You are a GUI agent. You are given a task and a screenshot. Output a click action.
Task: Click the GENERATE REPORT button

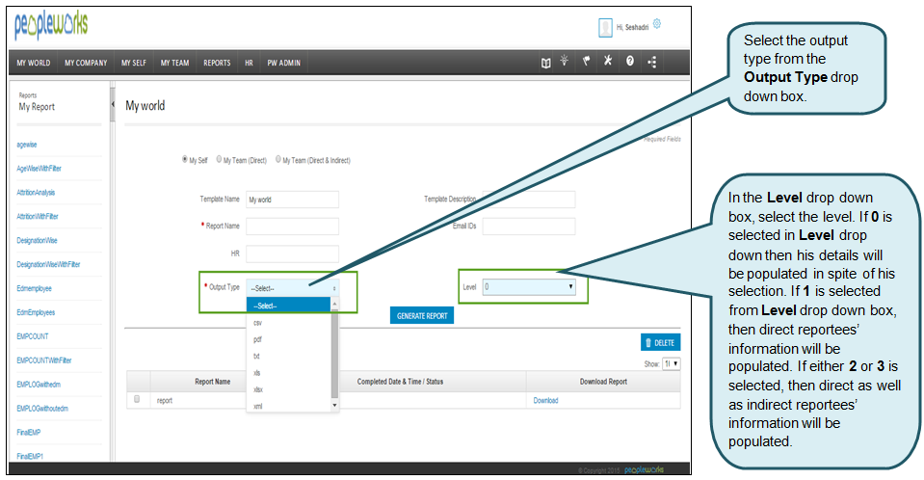(422, 316)
